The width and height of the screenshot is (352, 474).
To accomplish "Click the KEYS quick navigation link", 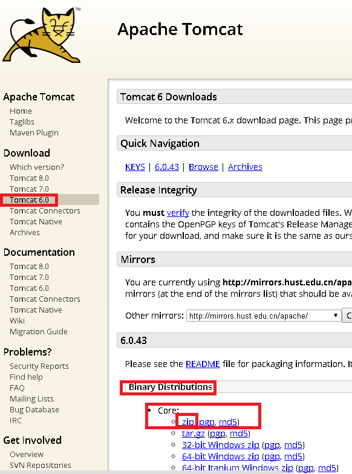I will 135,167.
